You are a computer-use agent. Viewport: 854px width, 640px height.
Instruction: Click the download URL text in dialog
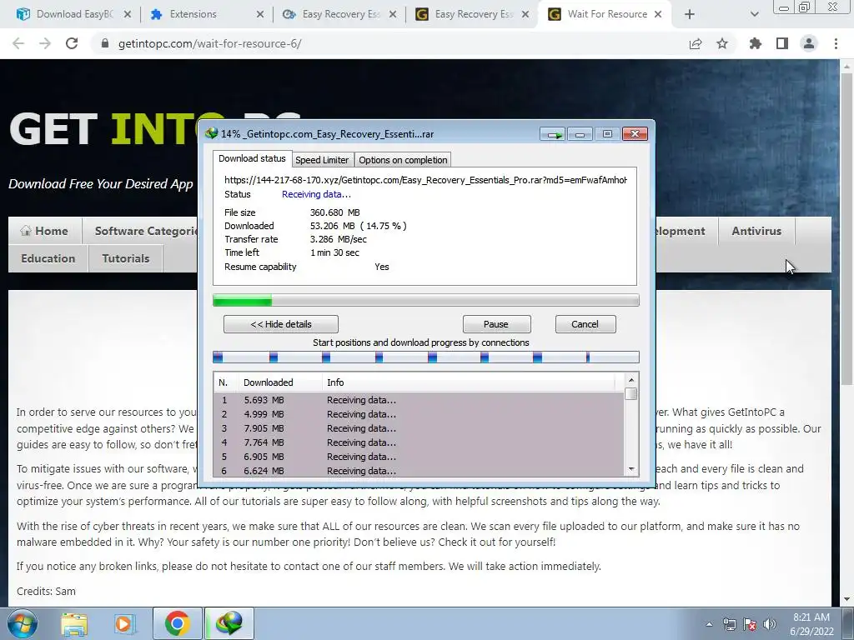425,180
